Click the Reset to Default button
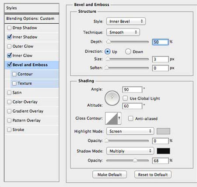 (153, 174)
